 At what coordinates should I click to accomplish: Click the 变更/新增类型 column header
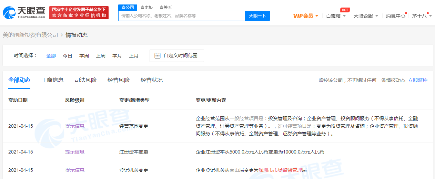point(134,100)
